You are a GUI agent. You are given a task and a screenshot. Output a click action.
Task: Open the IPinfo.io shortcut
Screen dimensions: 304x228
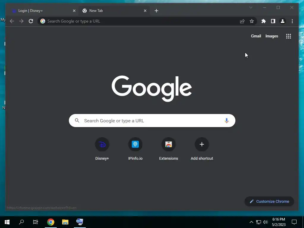[135, 149]
